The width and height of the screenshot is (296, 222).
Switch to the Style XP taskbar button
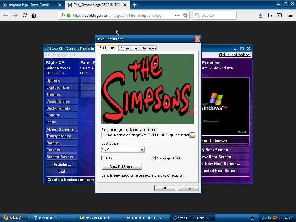[x=192, y=218]
